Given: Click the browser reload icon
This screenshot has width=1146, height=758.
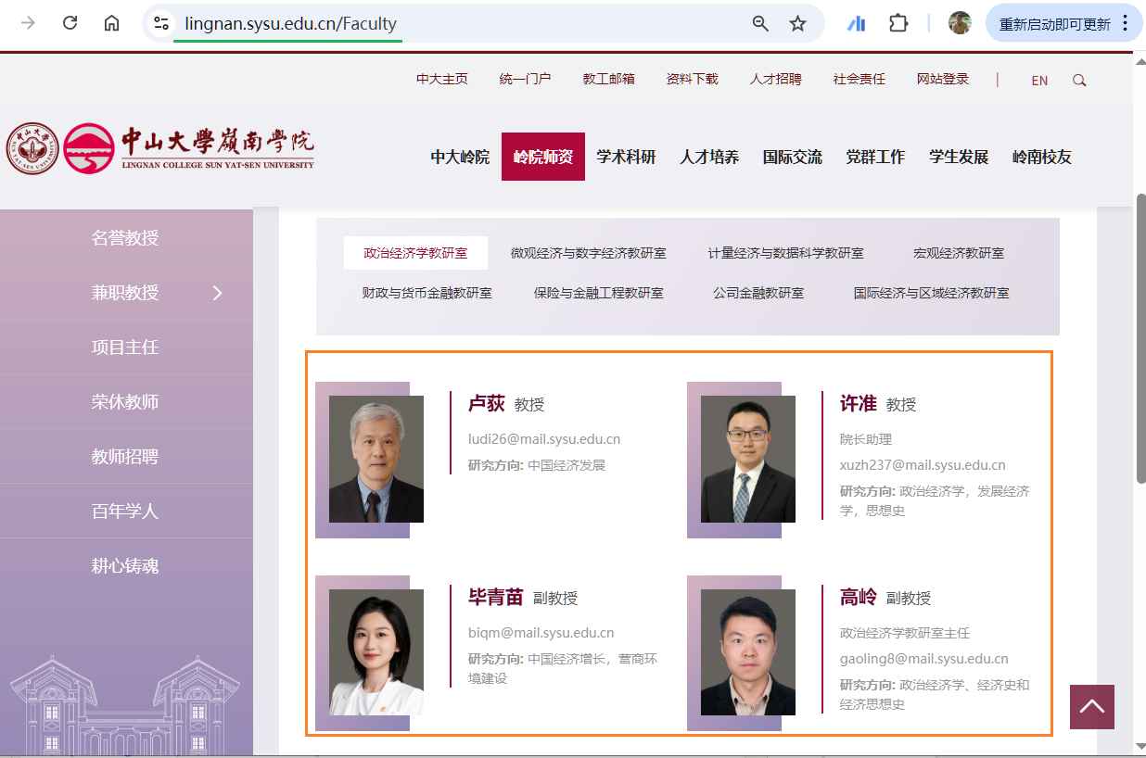Looking at the screenshot, I should click(x=70, y=23).
